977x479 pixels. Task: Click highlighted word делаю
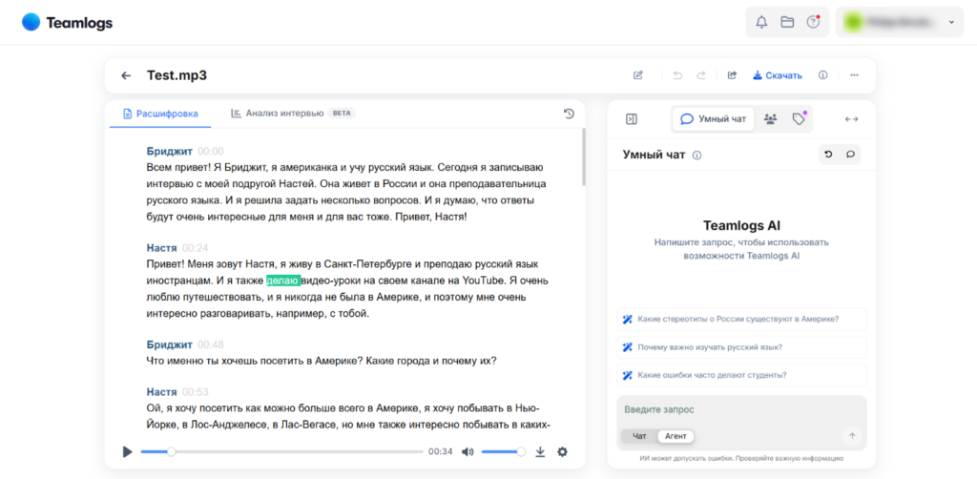283,281
